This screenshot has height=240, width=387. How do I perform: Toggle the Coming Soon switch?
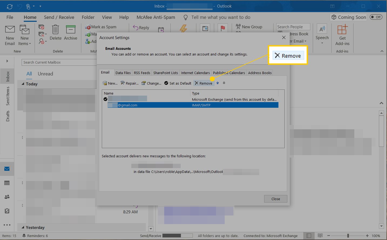[x=376, y=17]
